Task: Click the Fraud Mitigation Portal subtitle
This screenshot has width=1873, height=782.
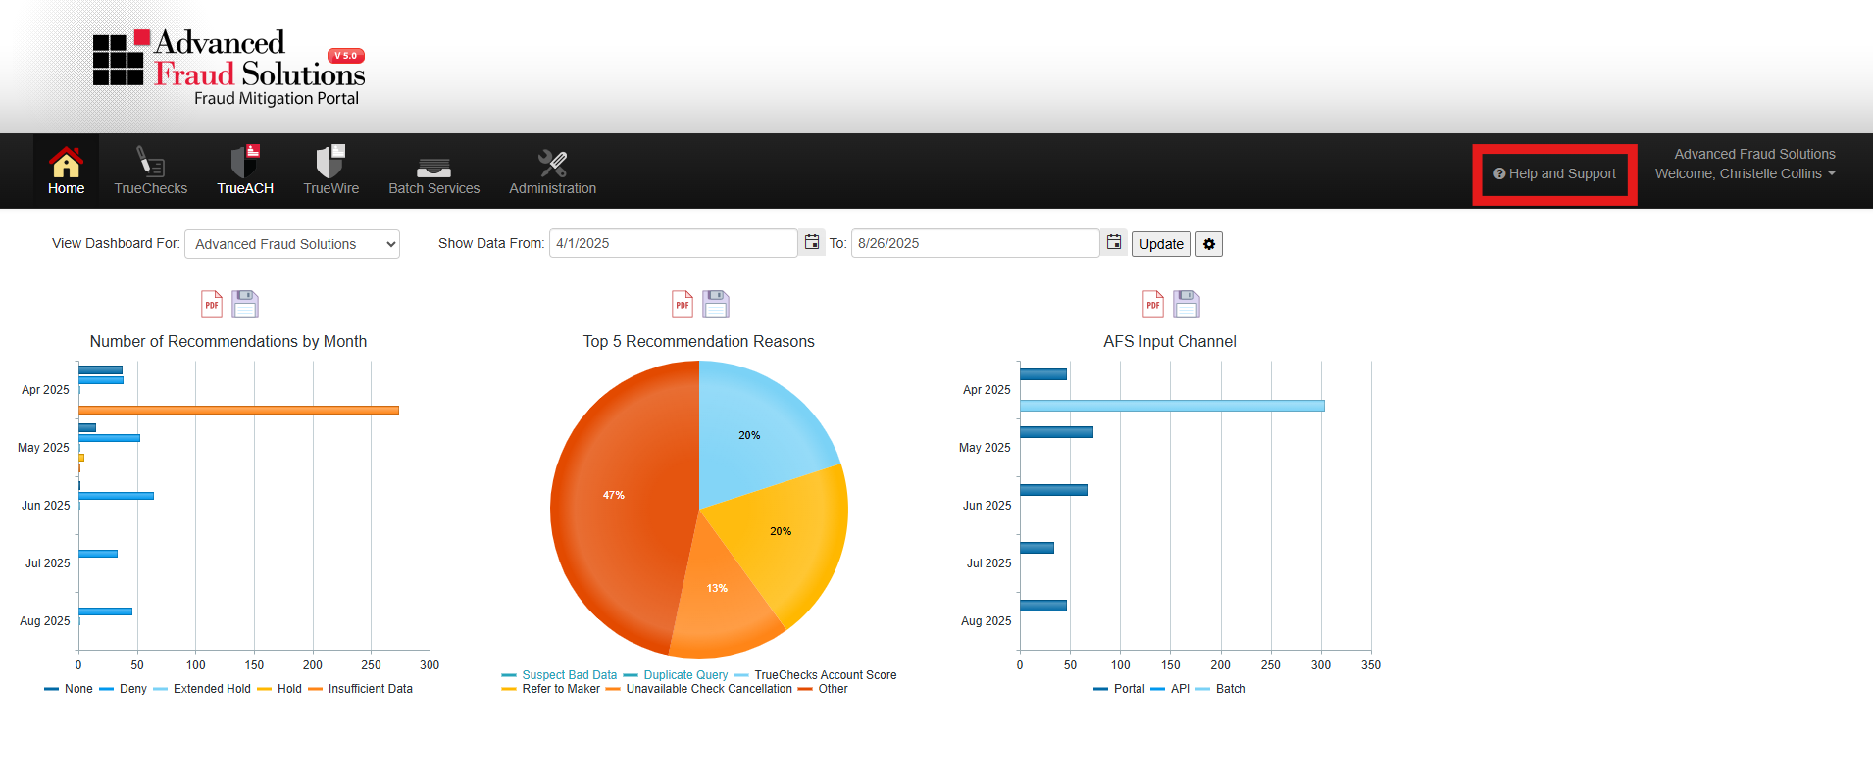Action: click(x=277, y=98)
